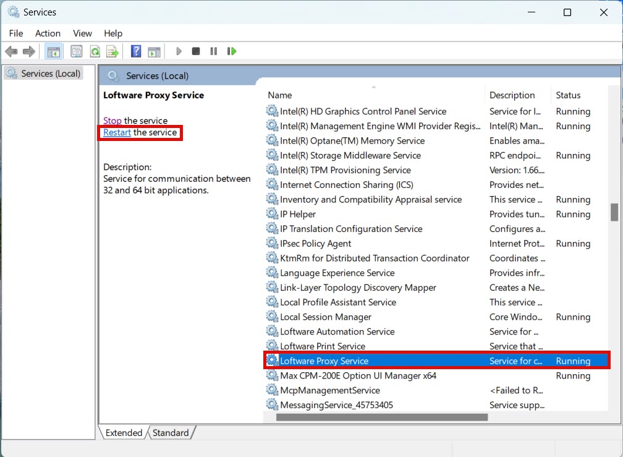
Task: Click the Show/Hide Action Pane toolbar icon
Action: 154,51
